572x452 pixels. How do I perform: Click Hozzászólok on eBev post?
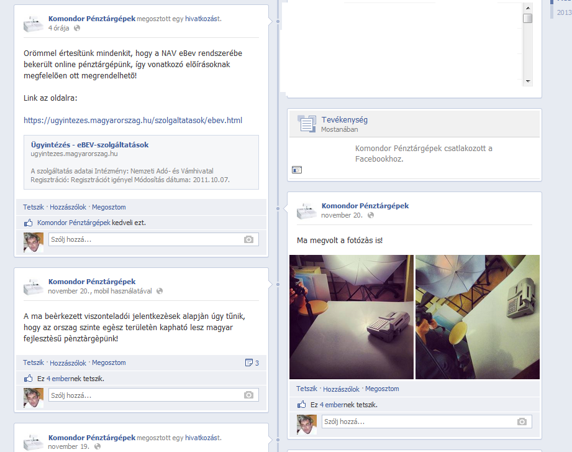tap(68, 207)
